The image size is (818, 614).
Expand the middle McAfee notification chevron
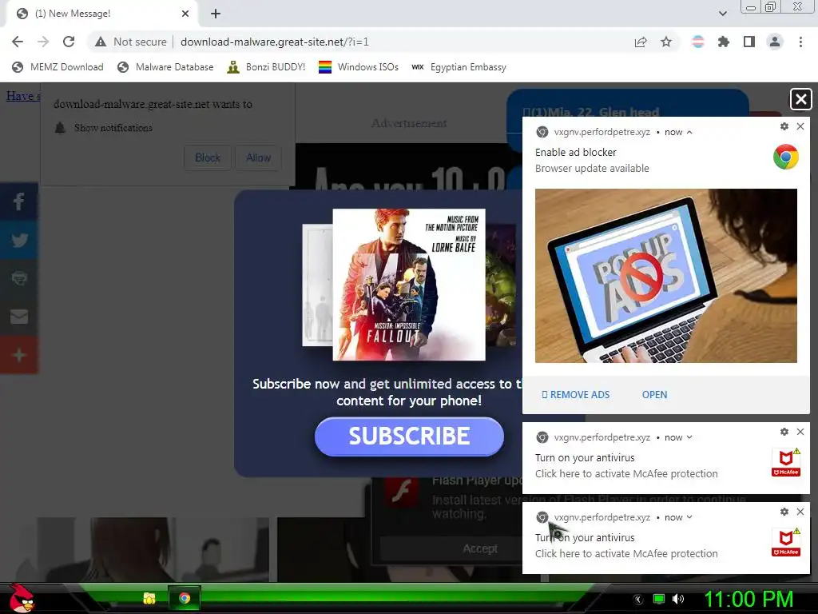tap(689, 437)
